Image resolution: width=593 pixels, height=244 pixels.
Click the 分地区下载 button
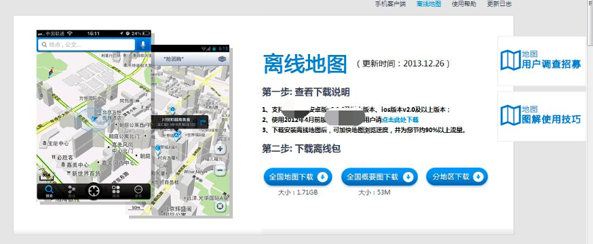[457, 177]
